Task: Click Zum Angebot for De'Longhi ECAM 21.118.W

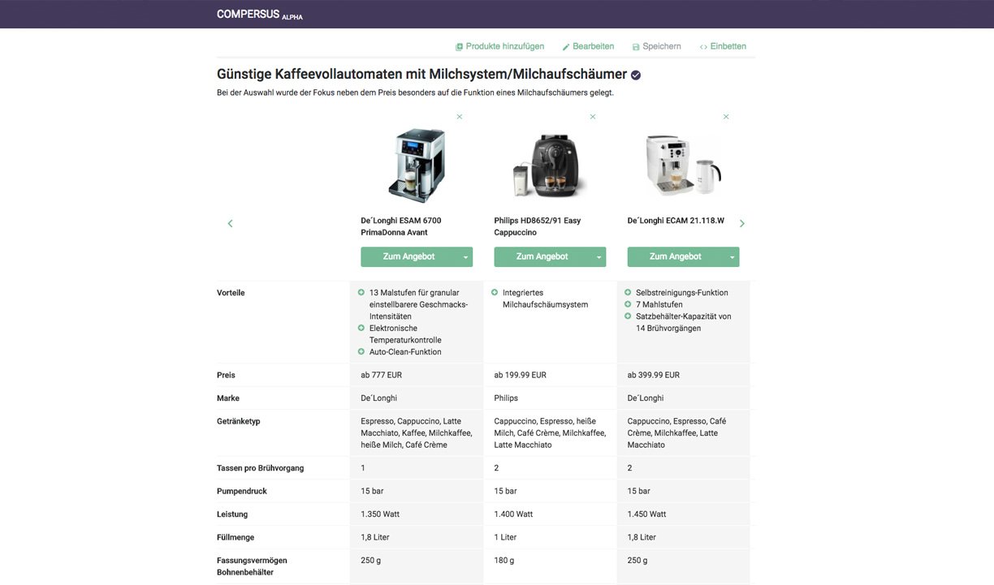Action: [676, 256]
